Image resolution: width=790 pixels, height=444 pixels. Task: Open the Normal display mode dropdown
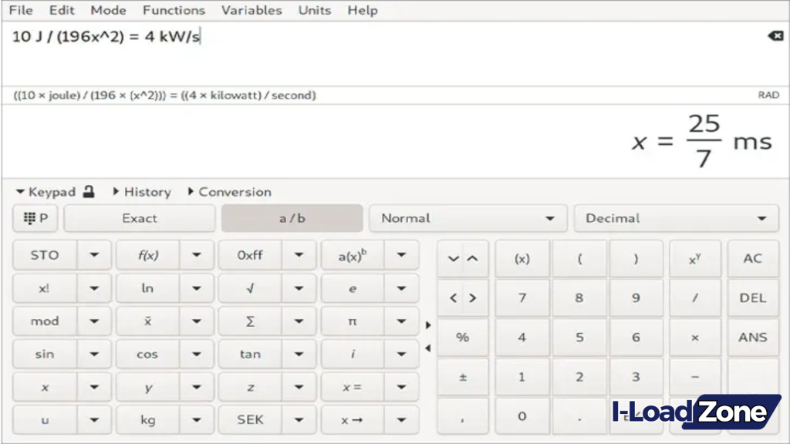pyautogui.click(x=468, y=217)
